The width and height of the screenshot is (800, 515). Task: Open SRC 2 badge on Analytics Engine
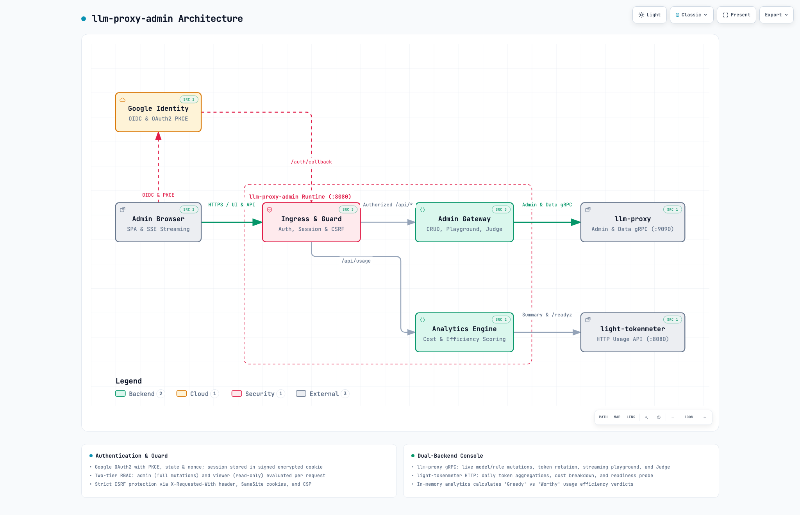[x=501, y=320]
